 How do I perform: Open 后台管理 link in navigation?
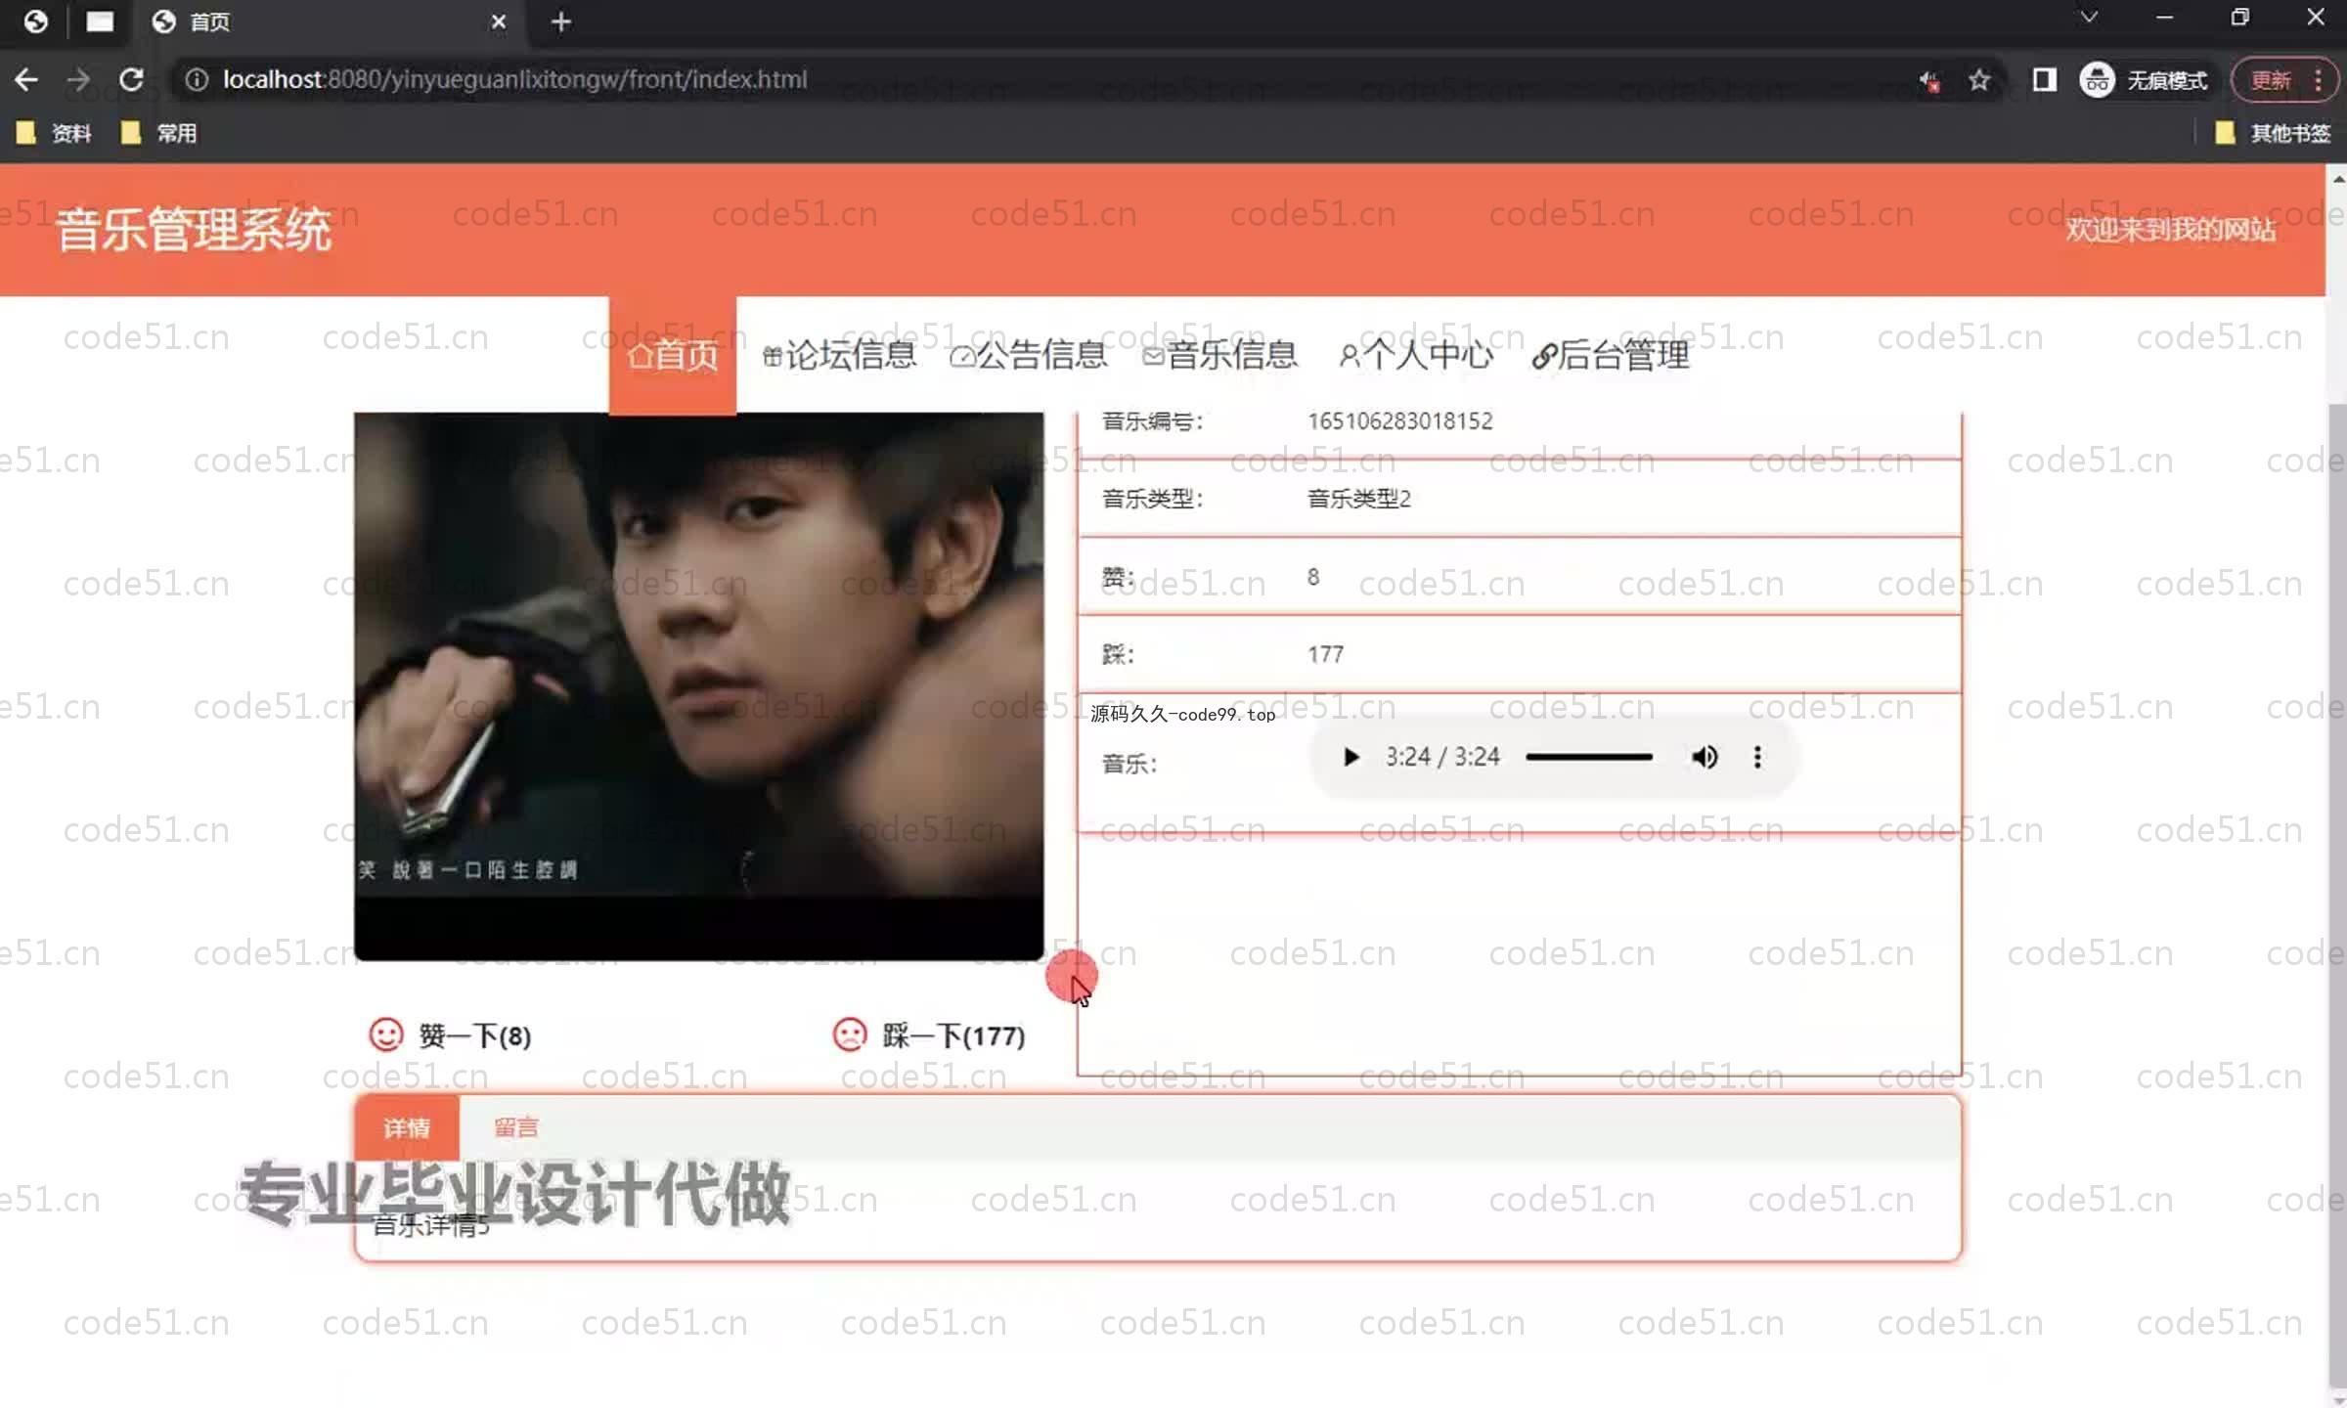[1611, 355]
